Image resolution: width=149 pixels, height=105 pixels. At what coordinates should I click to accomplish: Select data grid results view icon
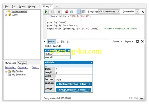click(84, 12)
